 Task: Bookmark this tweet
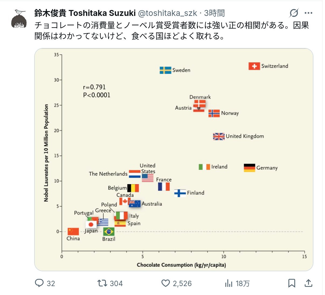292,283
